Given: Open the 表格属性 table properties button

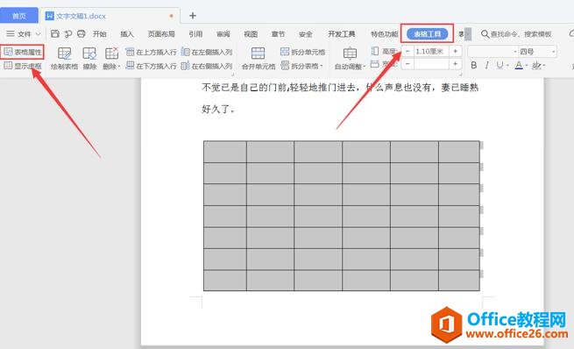Looking at the screenshot, I should pos(22,52).
